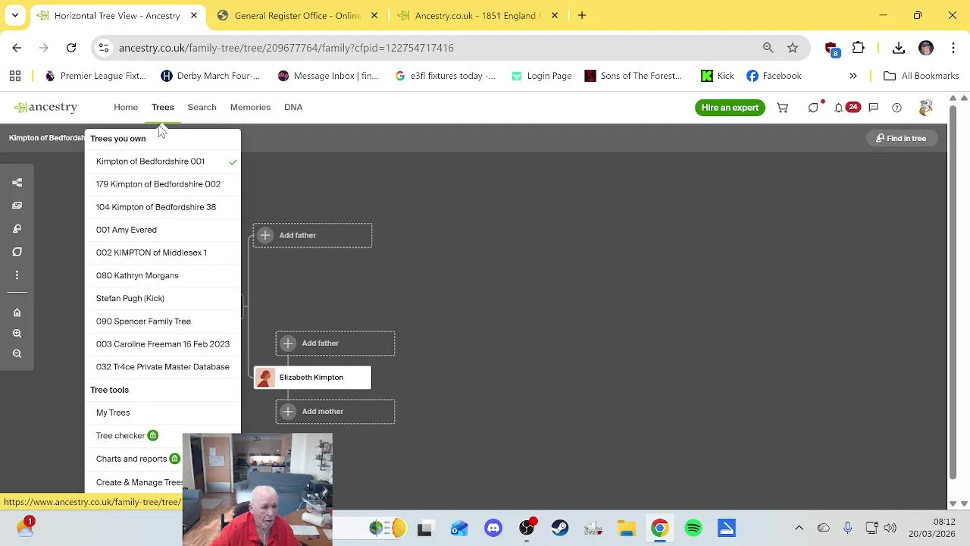Open the Chrome three-dot menu
970x546 pixels.
tap(953, 48)
